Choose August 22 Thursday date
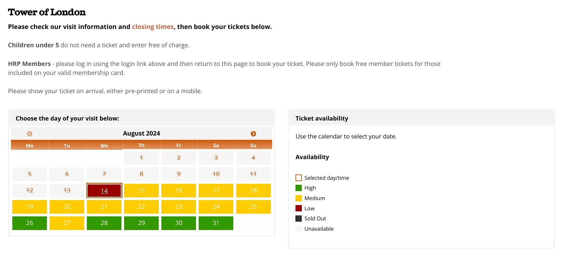The image size is (565, 257). 141,207
